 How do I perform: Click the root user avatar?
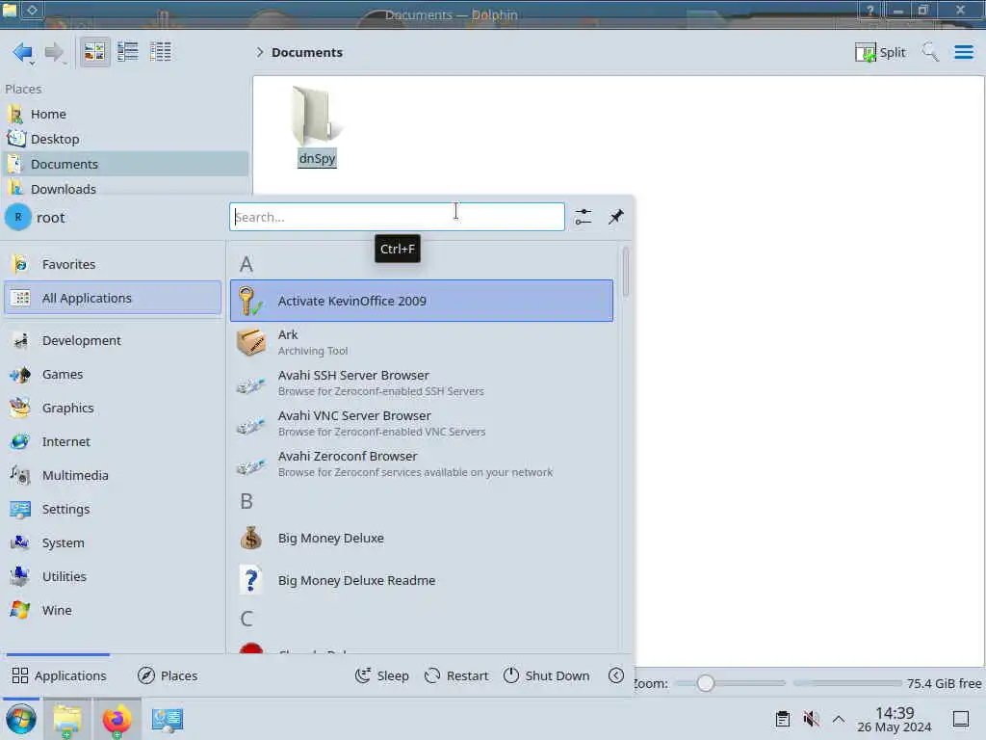[18, 218]
